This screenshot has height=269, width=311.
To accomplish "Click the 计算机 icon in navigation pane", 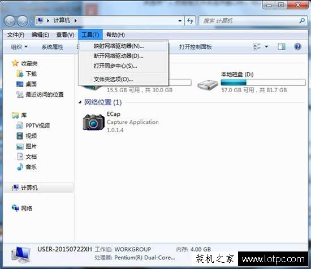I will pyautogui.click(x=15, y=188).
